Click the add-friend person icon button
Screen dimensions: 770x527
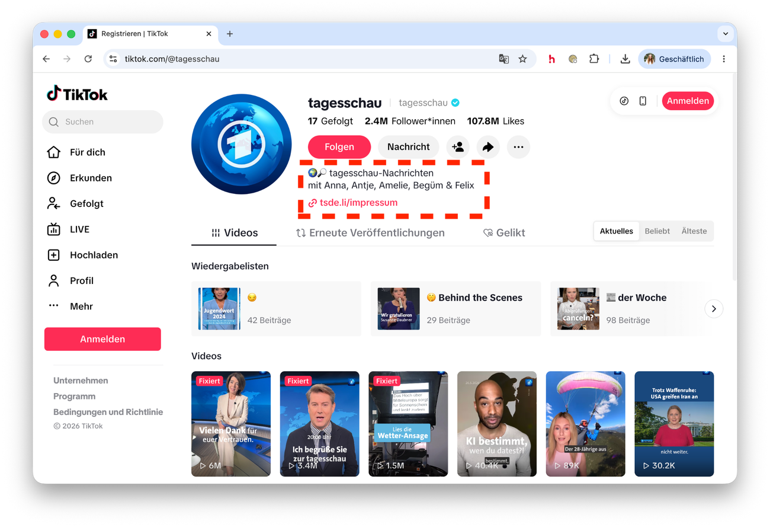tap(458, 147)
